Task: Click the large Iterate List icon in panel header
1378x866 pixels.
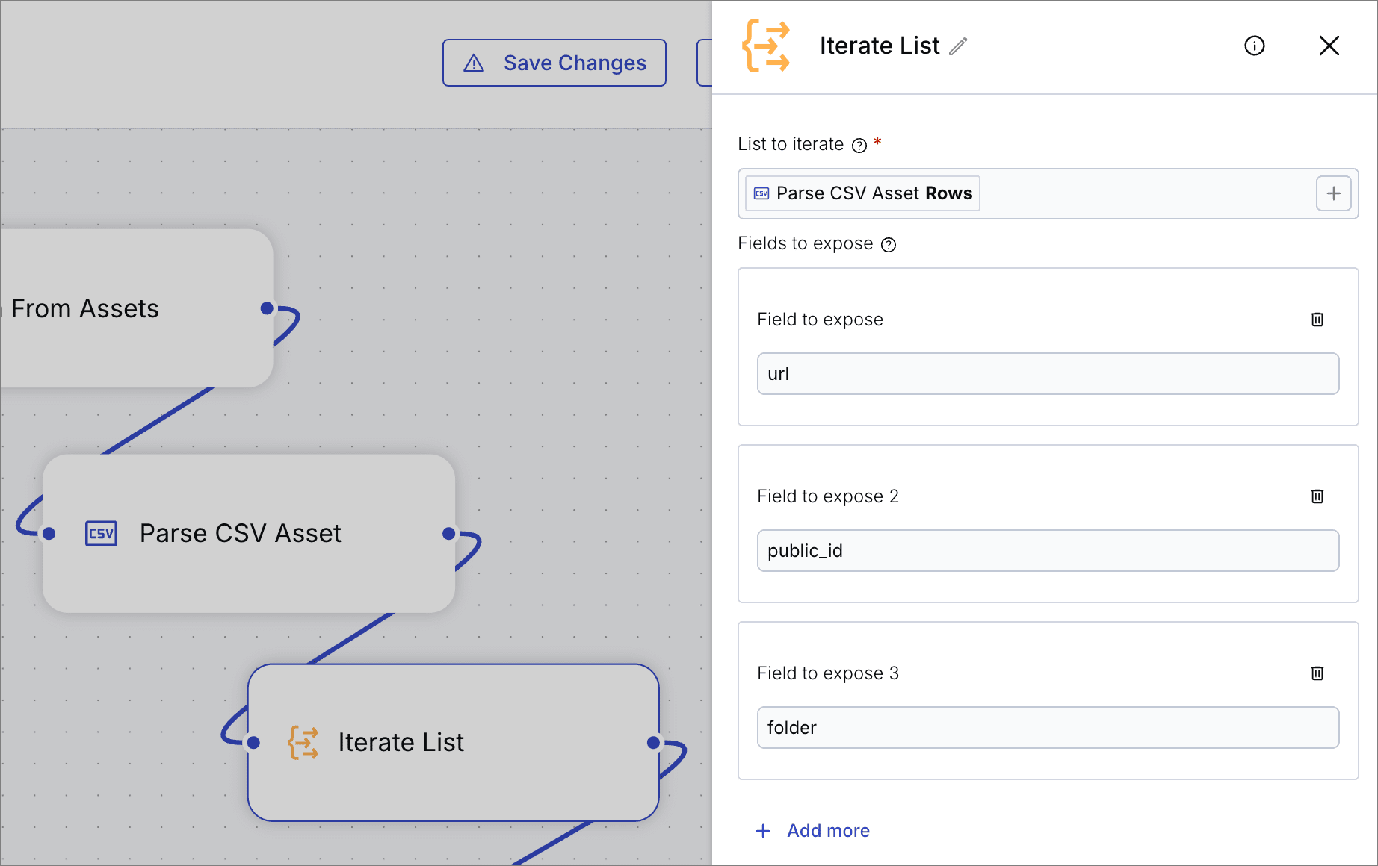Action: coord(766,46)
